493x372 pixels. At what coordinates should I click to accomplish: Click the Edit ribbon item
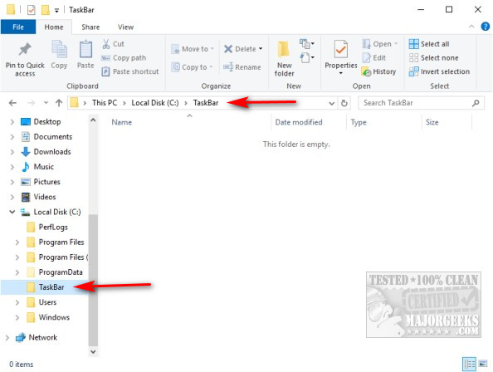point(374,58)
